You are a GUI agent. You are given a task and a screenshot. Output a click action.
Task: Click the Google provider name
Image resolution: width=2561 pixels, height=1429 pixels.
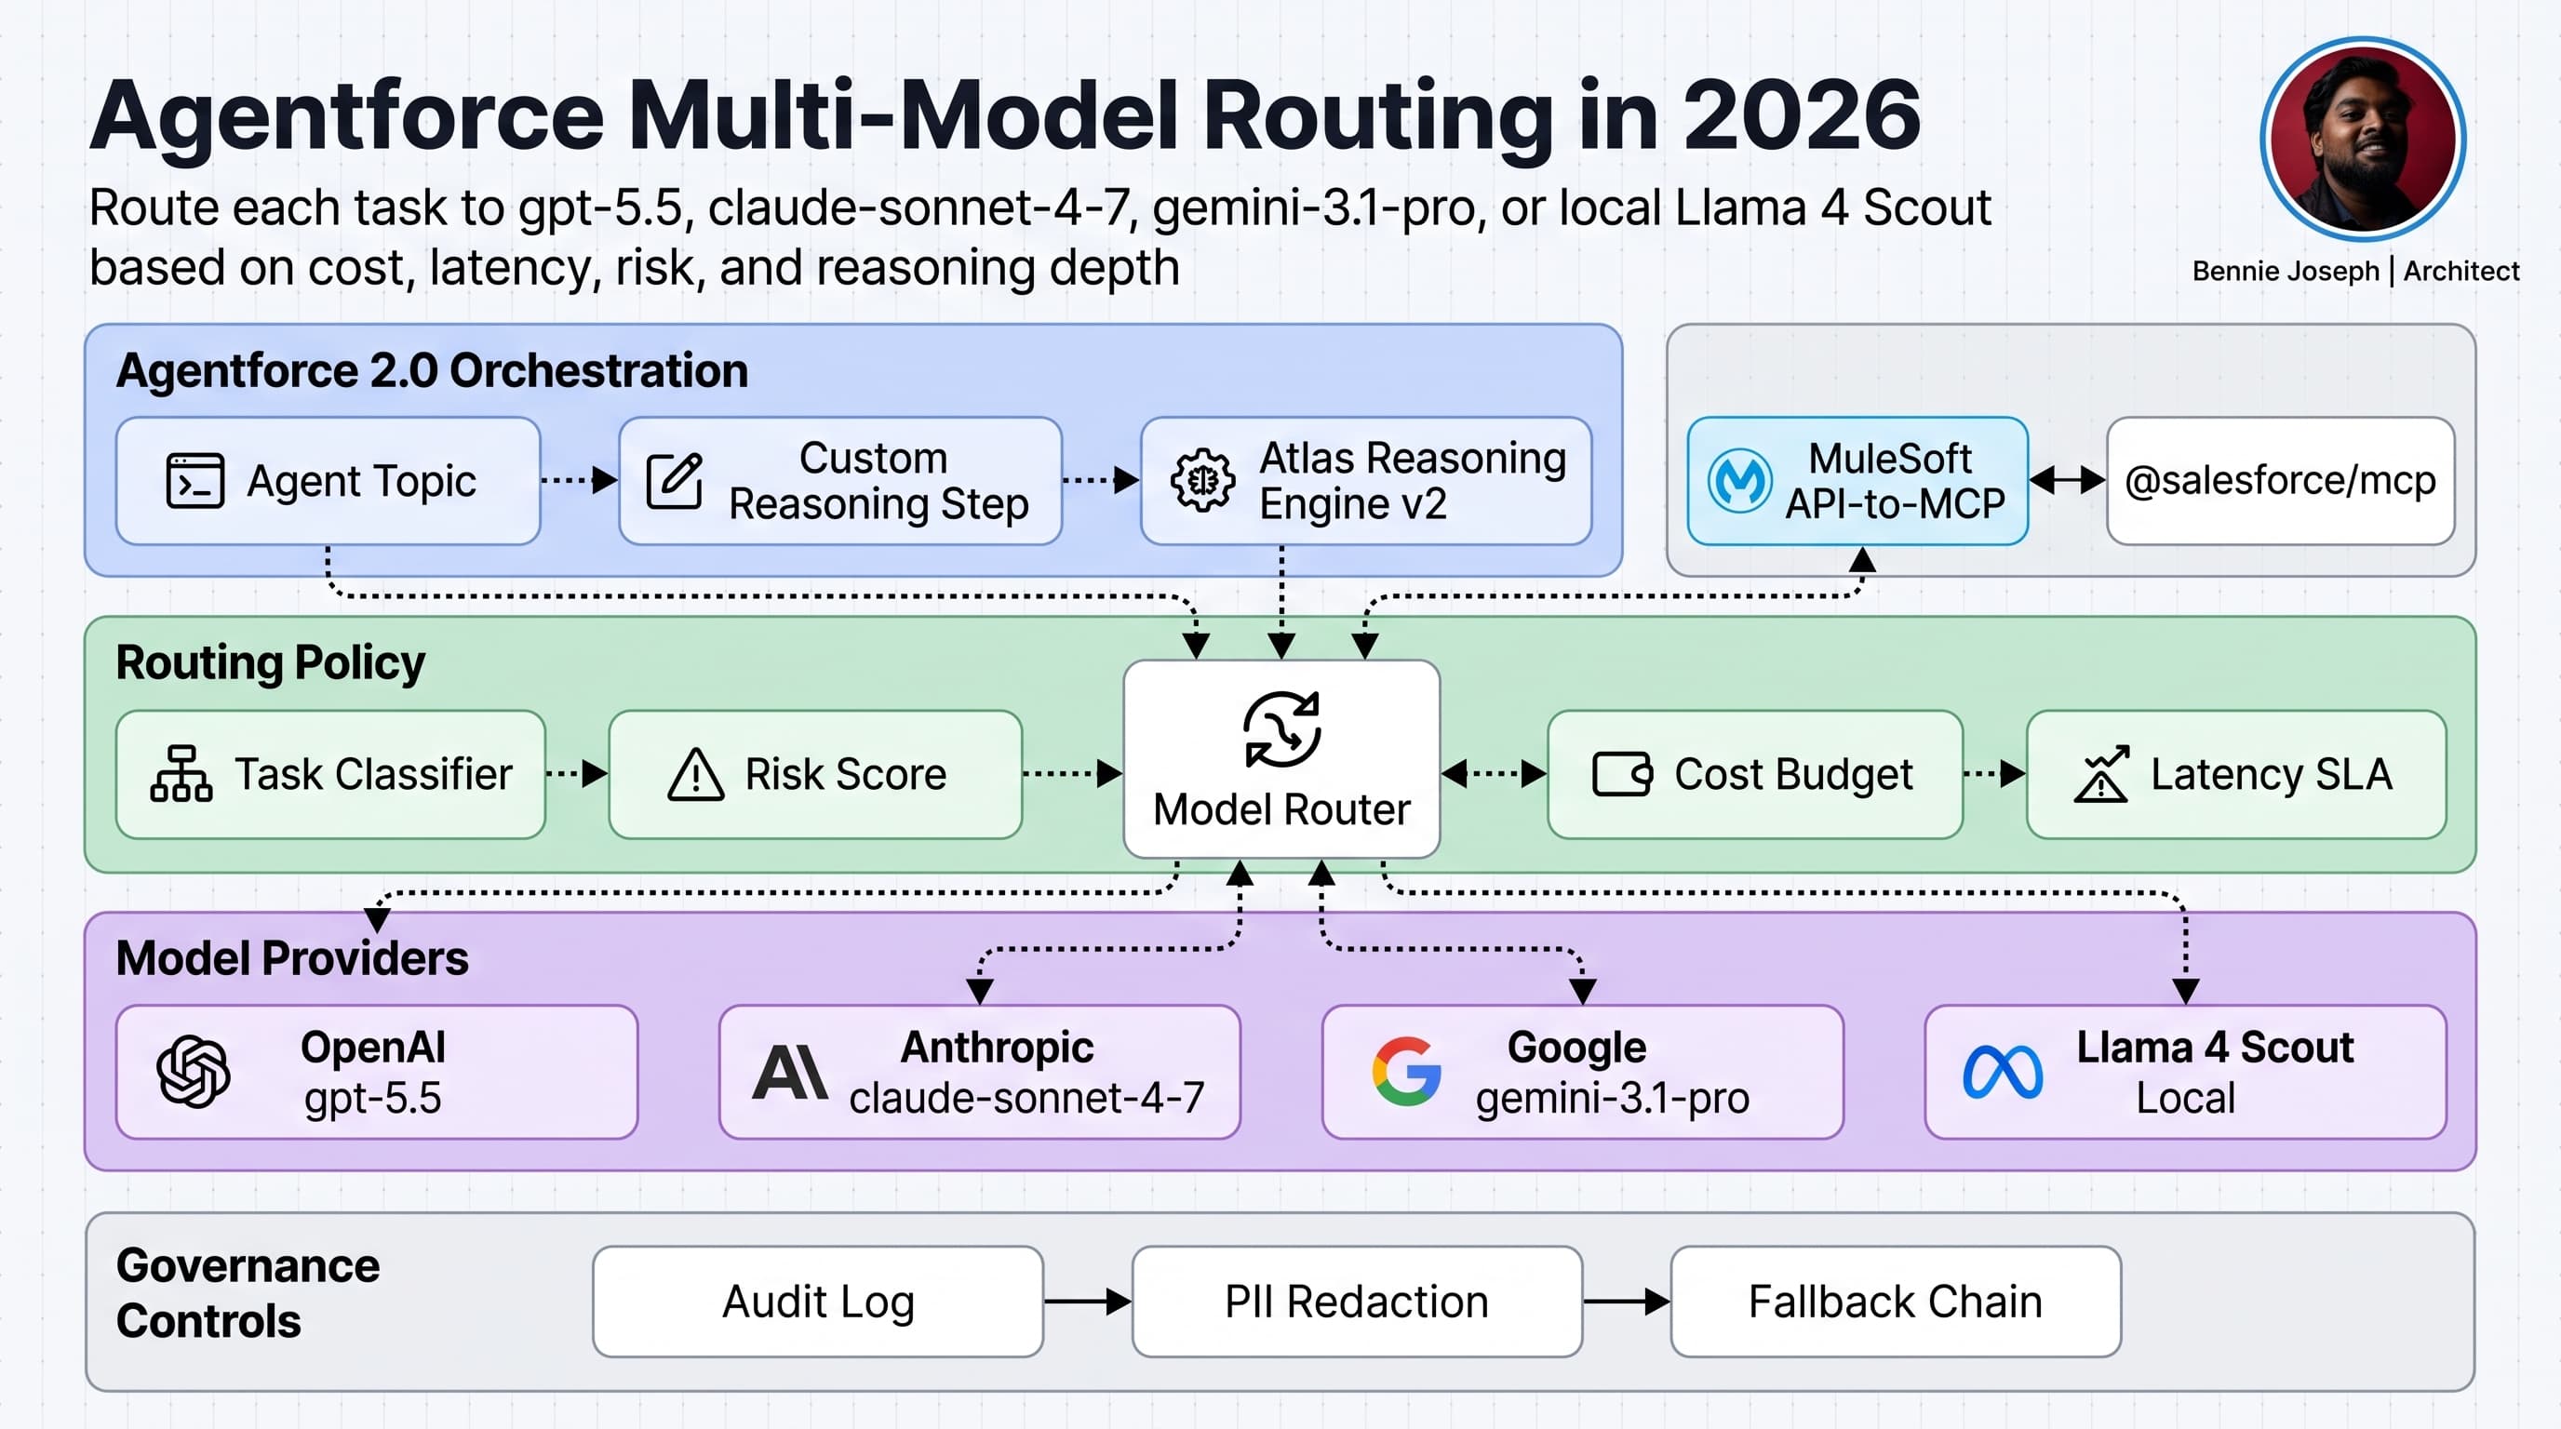1576,1048
